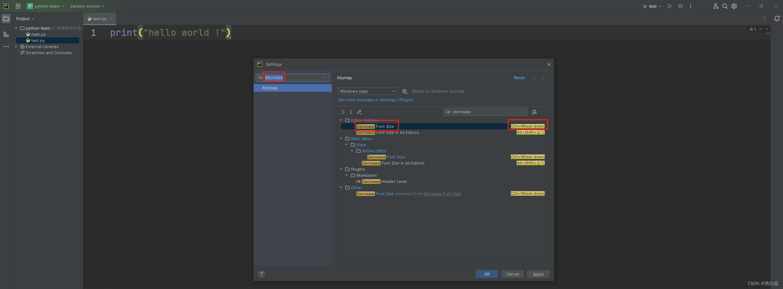
Task: Collapse the python-learn project folder
Action: [16, 28]
